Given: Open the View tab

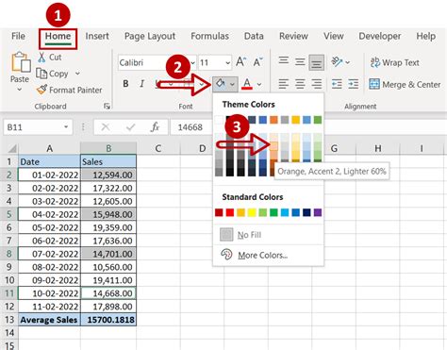Looking at the screenshot, I should [x=334, y=36].
